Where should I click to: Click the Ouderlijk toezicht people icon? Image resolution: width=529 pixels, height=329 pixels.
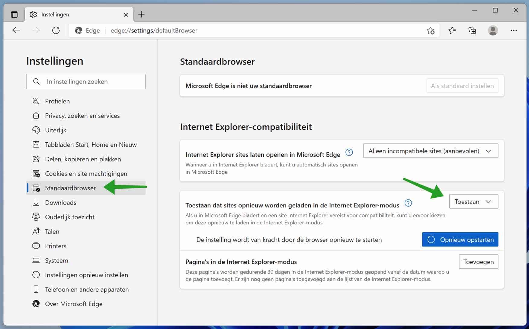pos(36,217)
